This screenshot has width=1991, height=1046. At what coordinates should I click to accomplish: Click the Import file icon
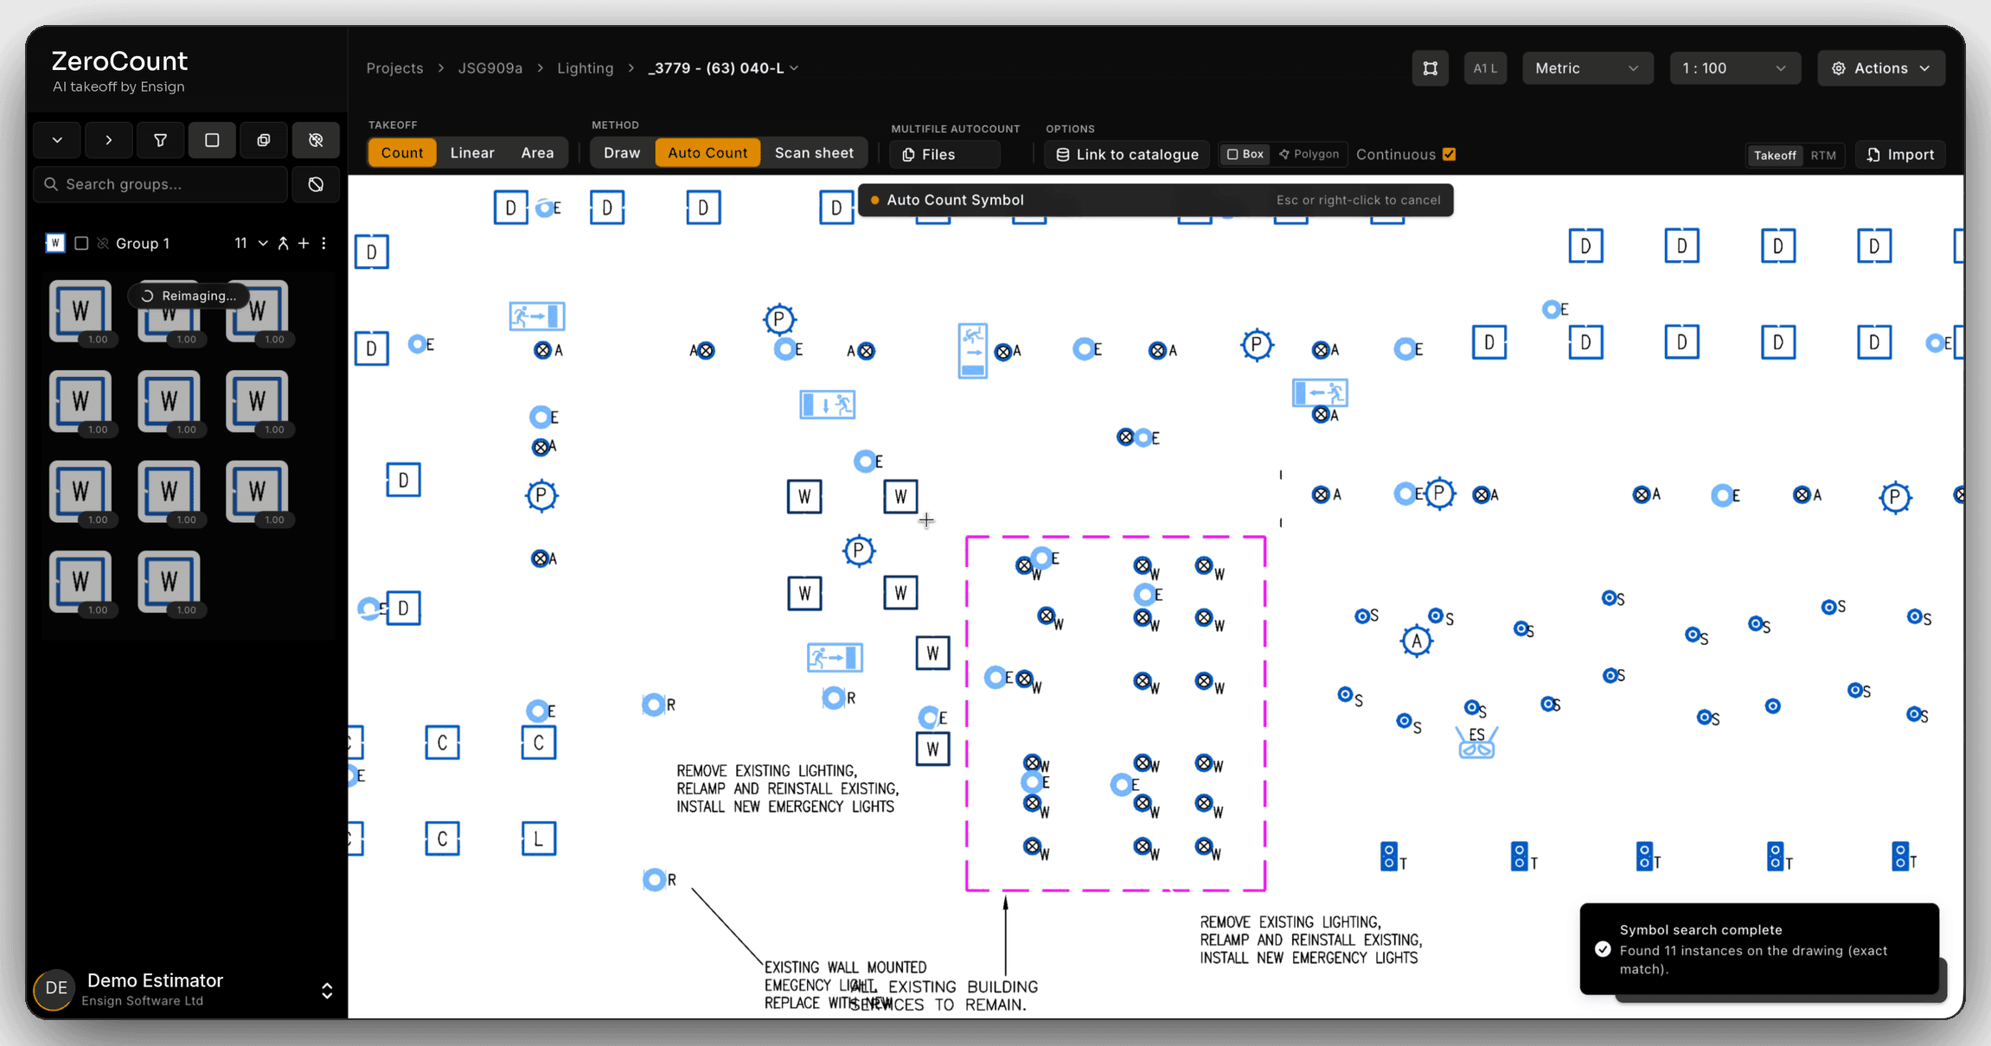pyautogui.click(x=1873, y=155)
